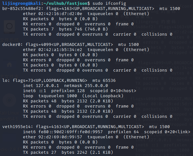Click the MAC address 02:42:16:d7:d2:0e
The width and height of the screenshot is (193, 156).
60,14
